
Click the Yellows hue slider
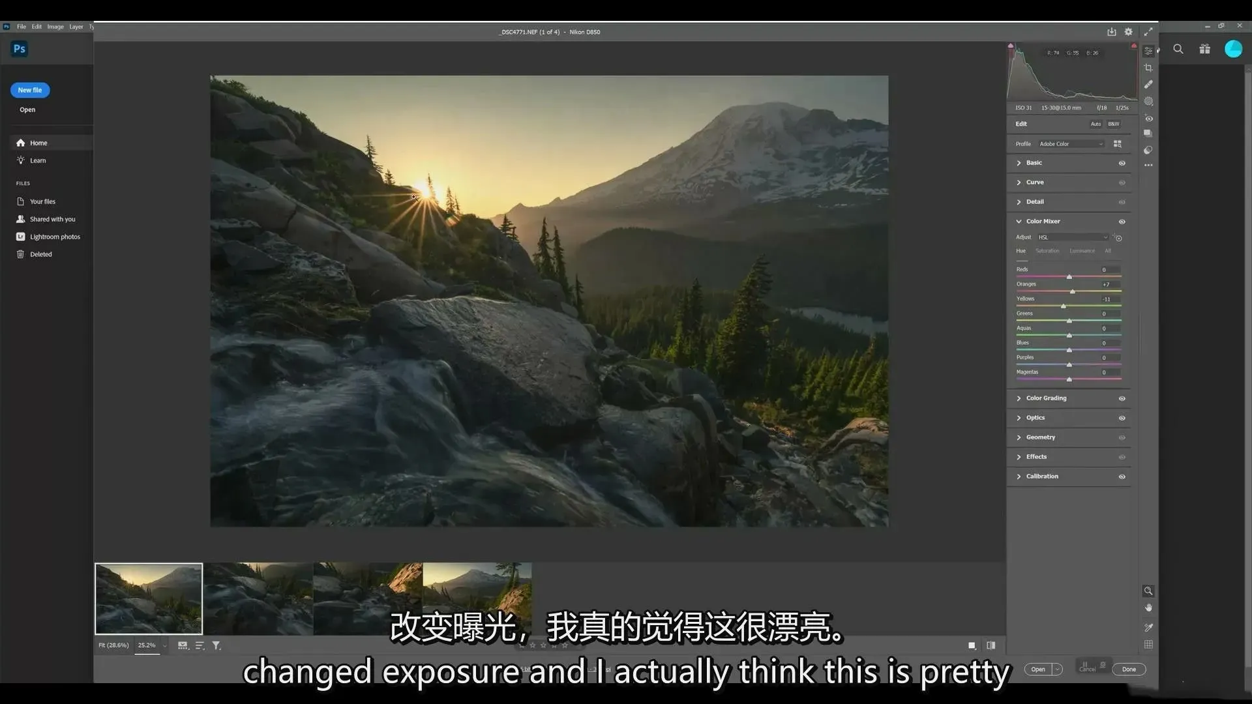pyautogui.click(x=1064, y=306)
